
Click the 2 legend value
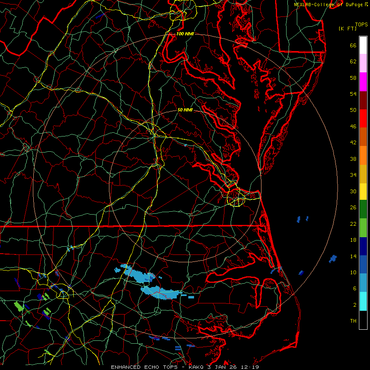coord(355,305)
